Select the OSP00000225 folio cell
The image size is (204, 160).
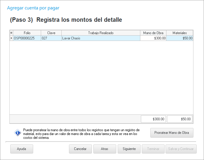click(27, 38)
